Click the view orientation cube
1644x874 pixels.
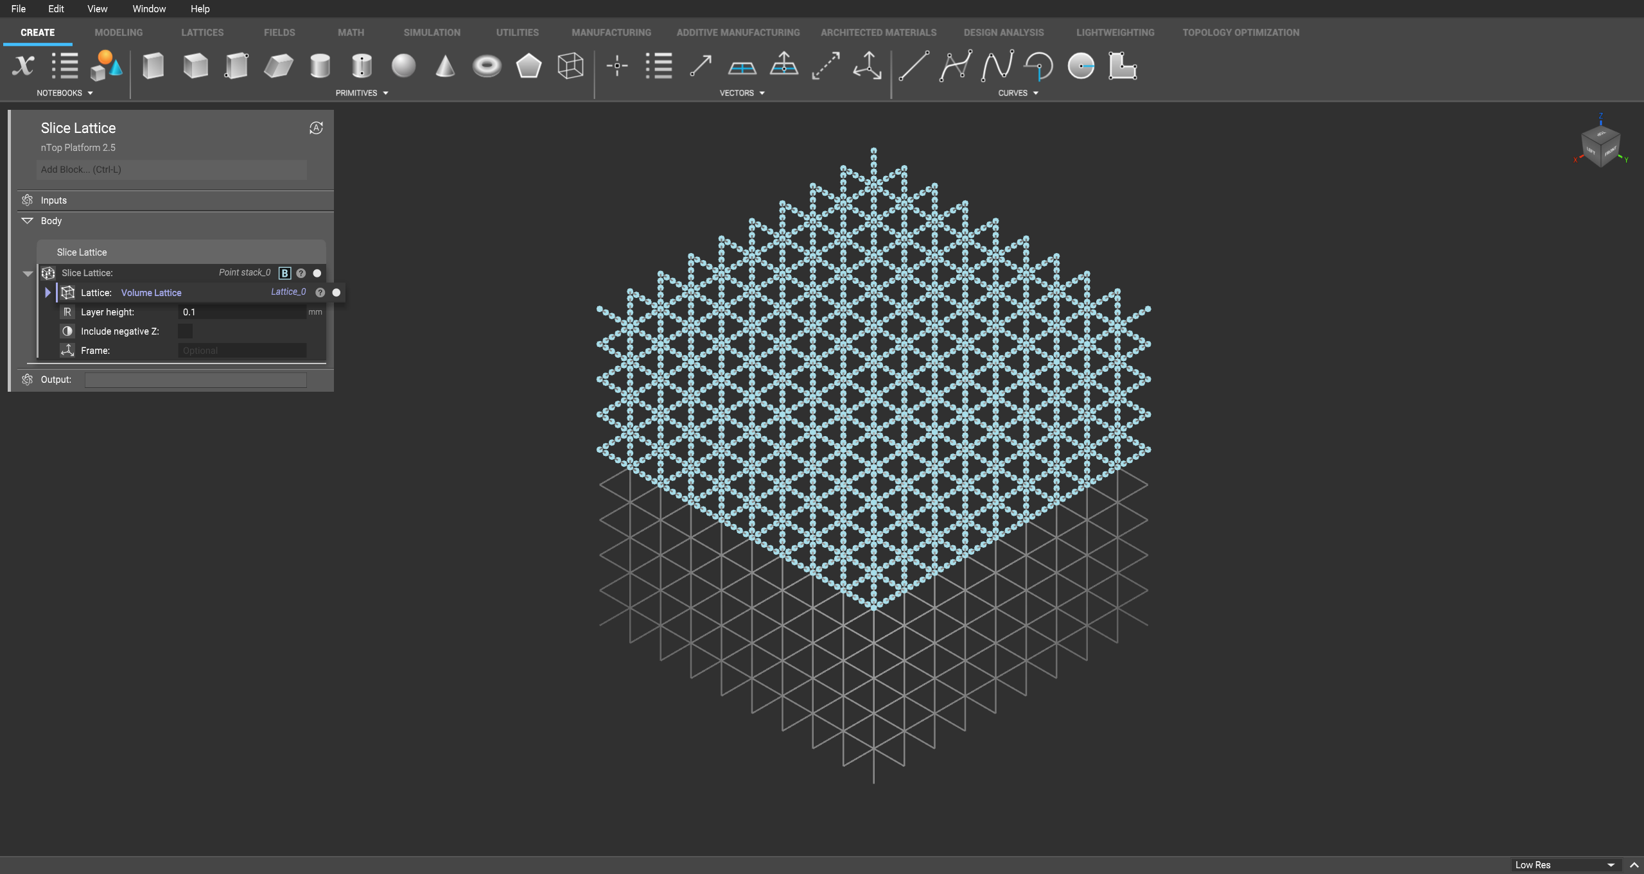point(1600,146)
